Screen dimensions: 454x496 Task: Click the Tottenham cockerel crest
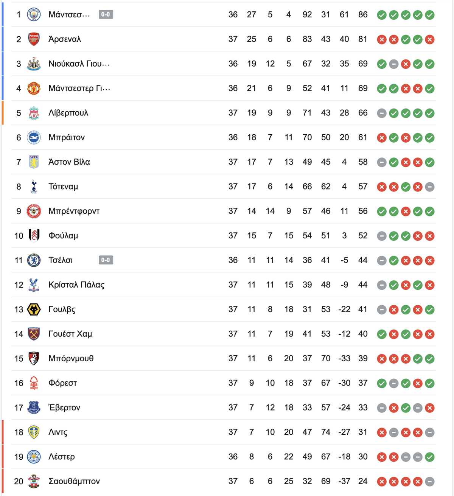click(x=34, y=187)
